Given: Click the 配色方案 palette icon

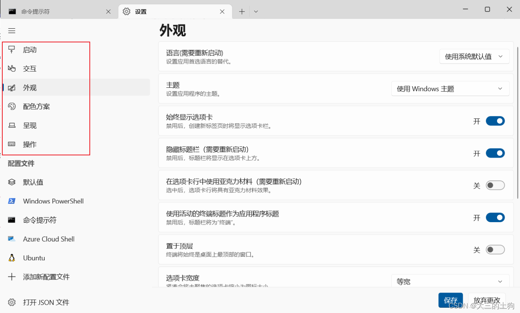Looking at the screenshot, I should click(x=12, y=106).
